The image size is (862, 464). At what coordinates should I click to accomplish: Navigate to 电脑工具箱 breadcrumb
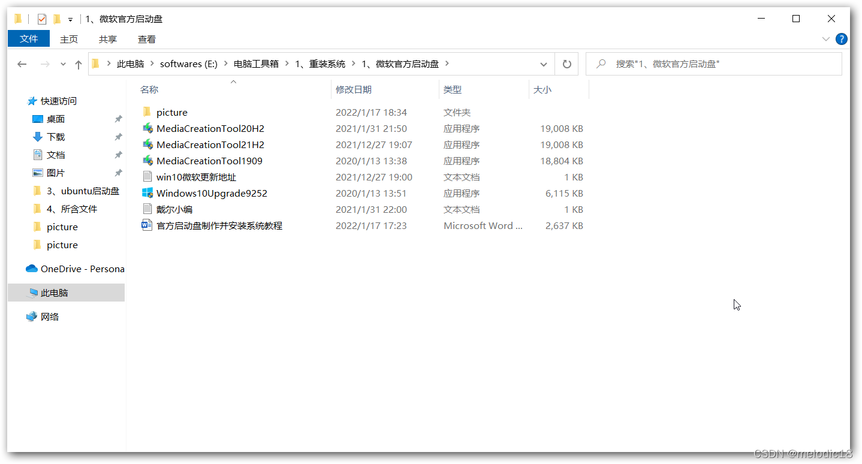[x=256, y=64]
